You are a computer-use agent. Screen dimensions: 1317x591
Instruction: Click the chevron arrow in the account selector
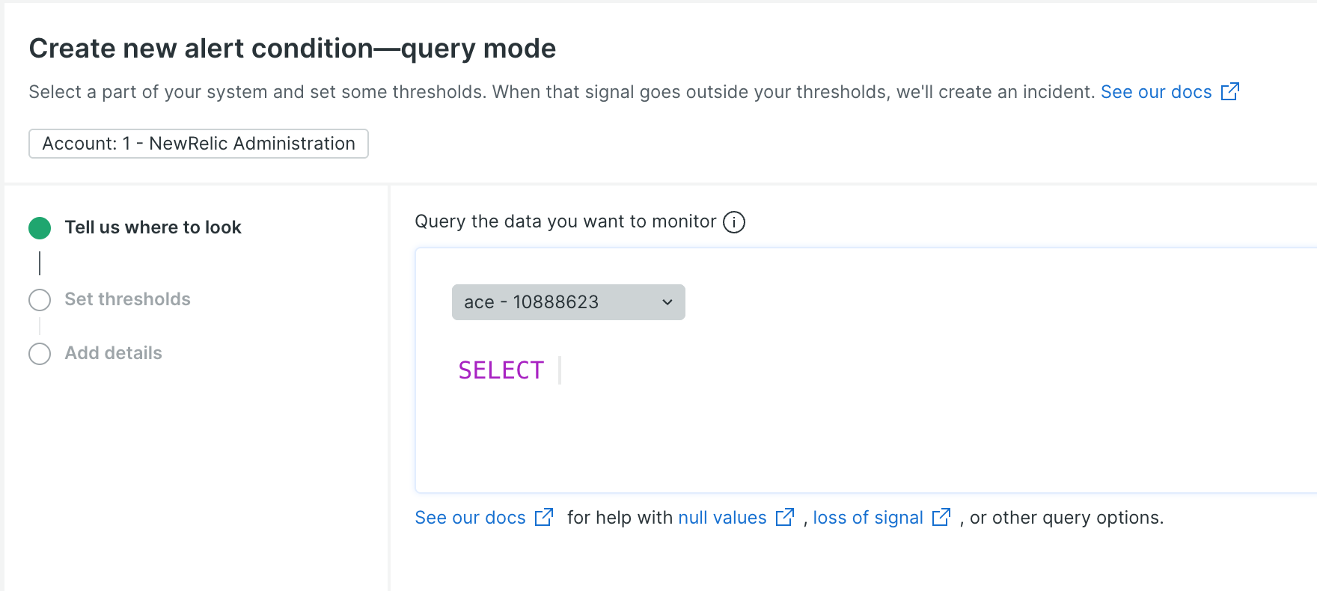click(x=667, y=302)
